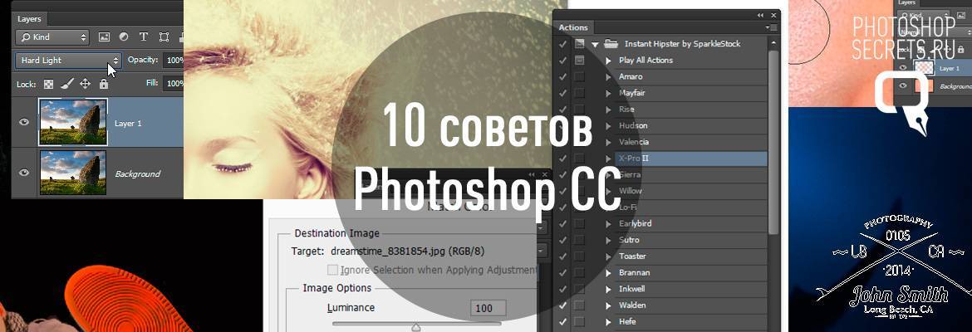Screen dimensions: 972x332
Task: Expand the Inkwell action
Action: coord(608,289)
